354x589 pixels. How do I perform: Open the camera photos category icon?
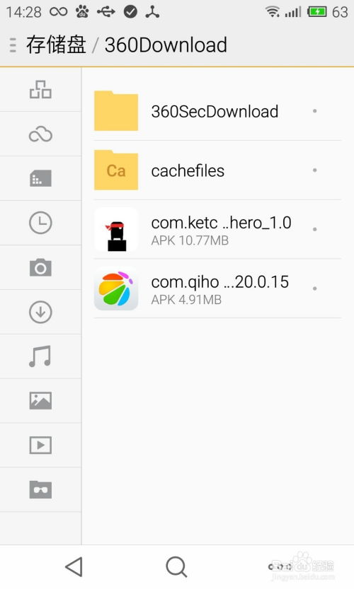pos(40,267)
